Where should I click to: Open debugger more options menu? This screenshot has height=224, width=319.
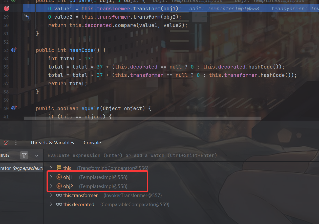click(x=16, y=143)
